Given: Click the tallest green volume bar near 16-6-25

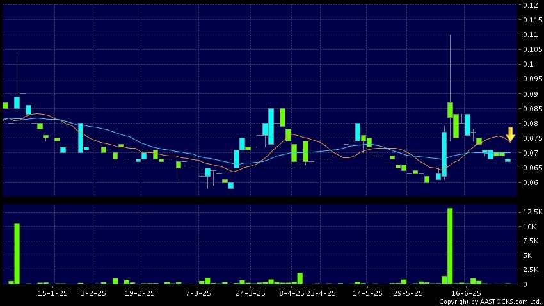Looking at the screenshot, I should click(x=450, y=246).
